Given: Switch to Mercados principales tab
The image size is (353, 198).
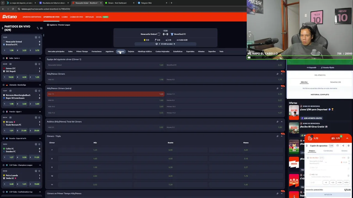Looking at the screenshot, I should tap(56, 51).
